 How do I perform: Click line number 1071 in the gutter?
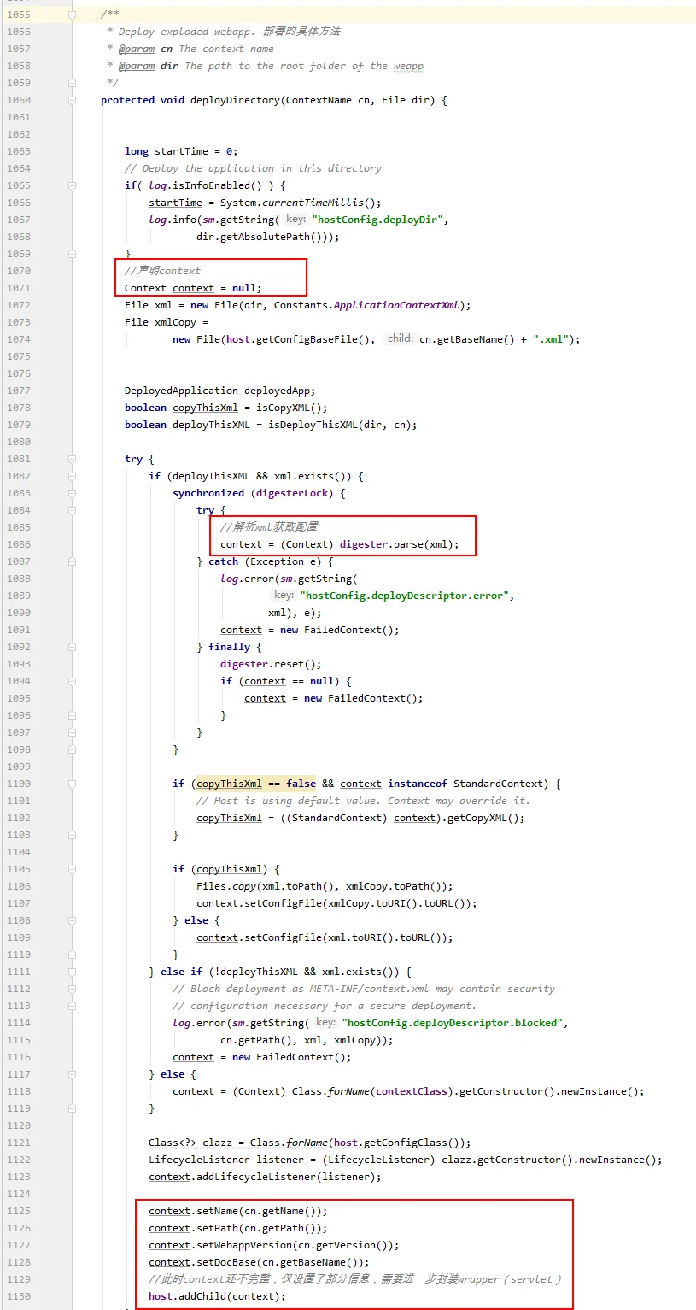(x=18, y=288)
